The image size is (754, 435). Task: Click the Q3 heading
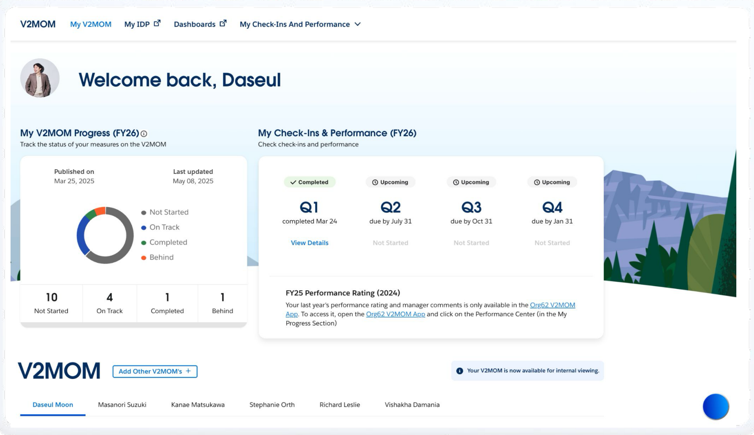point(471,207)
